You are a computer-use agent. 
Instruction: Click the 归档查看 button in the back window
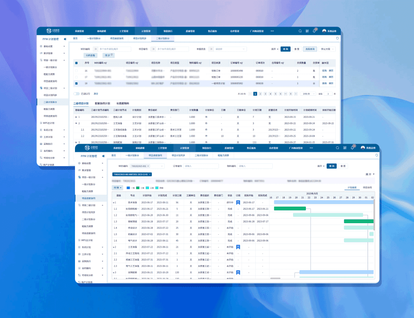(x=90, y=55)
